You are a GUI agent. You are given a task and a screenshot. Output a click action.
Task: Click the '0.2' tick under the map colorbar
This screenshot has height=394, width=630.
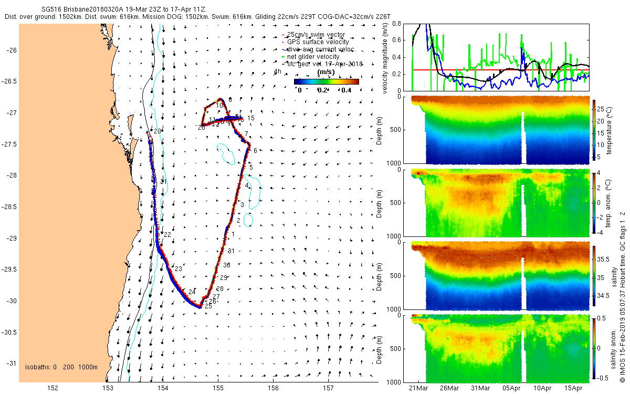coord(323,90)
